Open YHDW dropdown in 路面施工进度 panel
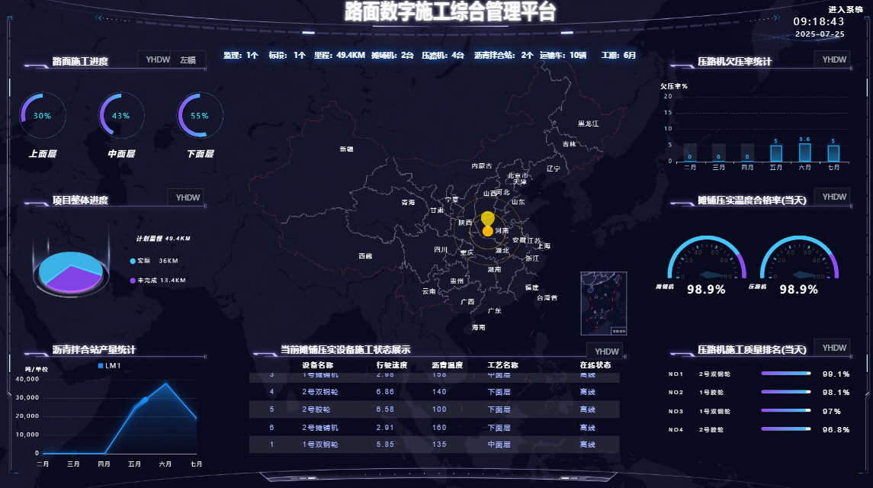This screenshot has width=873, height=488. (158, 59)
